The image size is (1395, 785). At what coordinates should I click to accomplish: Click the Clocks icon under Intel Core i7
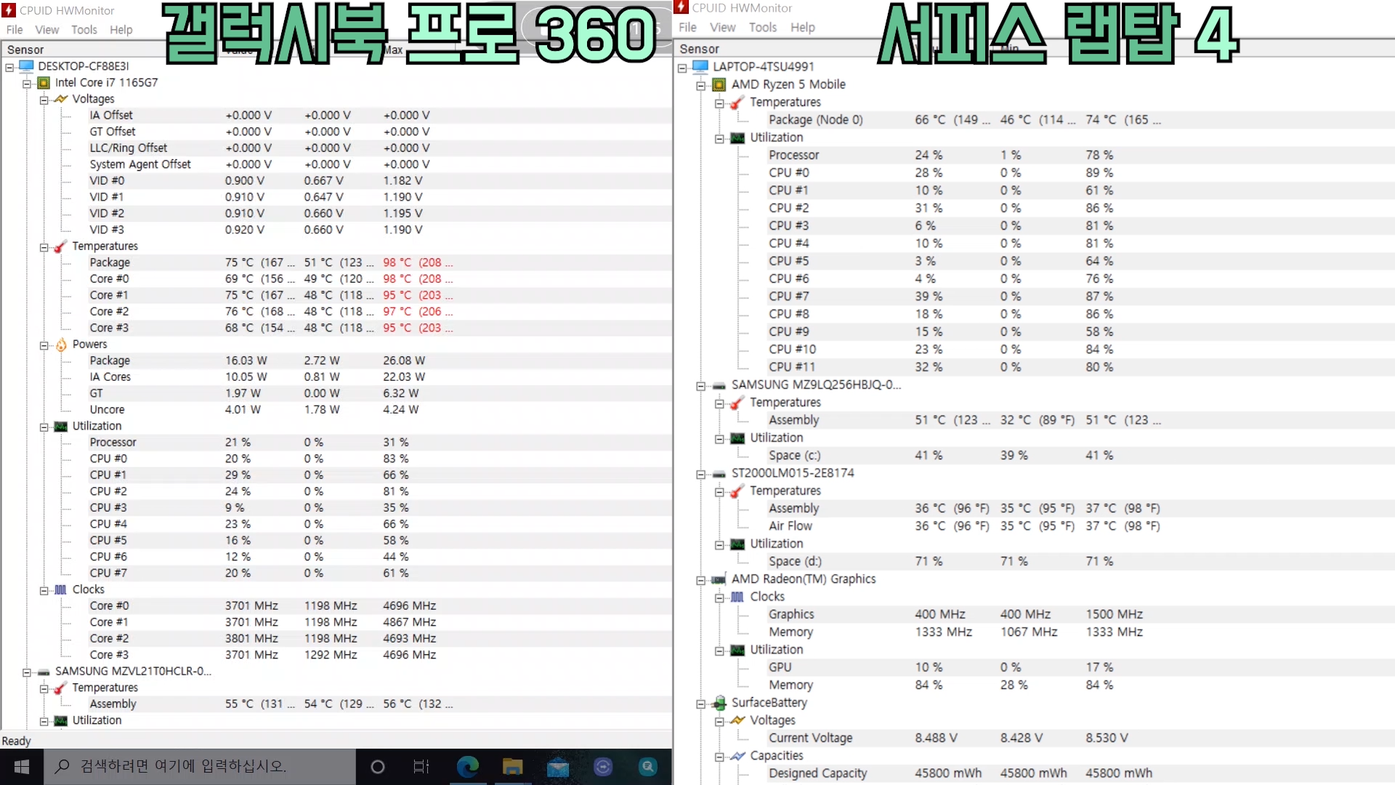point(61,590)
